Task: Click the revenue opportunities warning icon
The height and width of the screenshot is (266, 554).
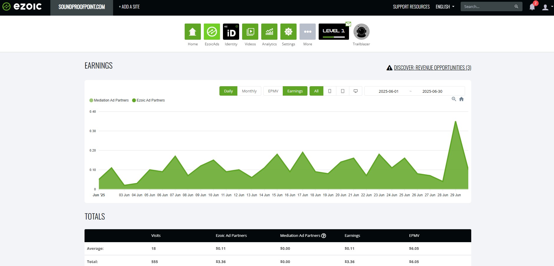Action: 389,68
